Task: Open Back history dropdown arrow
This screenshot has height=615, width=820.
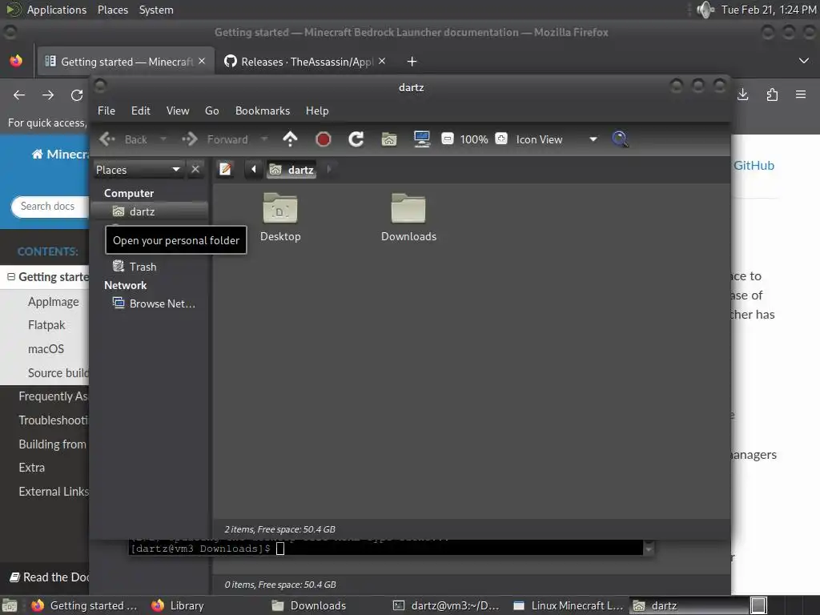Action: point(163,139)
